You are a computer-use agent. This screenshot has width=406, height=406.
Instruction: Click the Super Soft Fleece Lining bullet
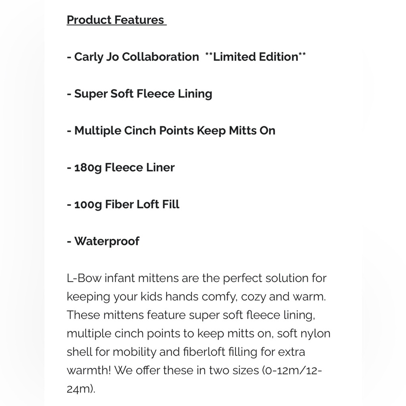pos(139,94)
